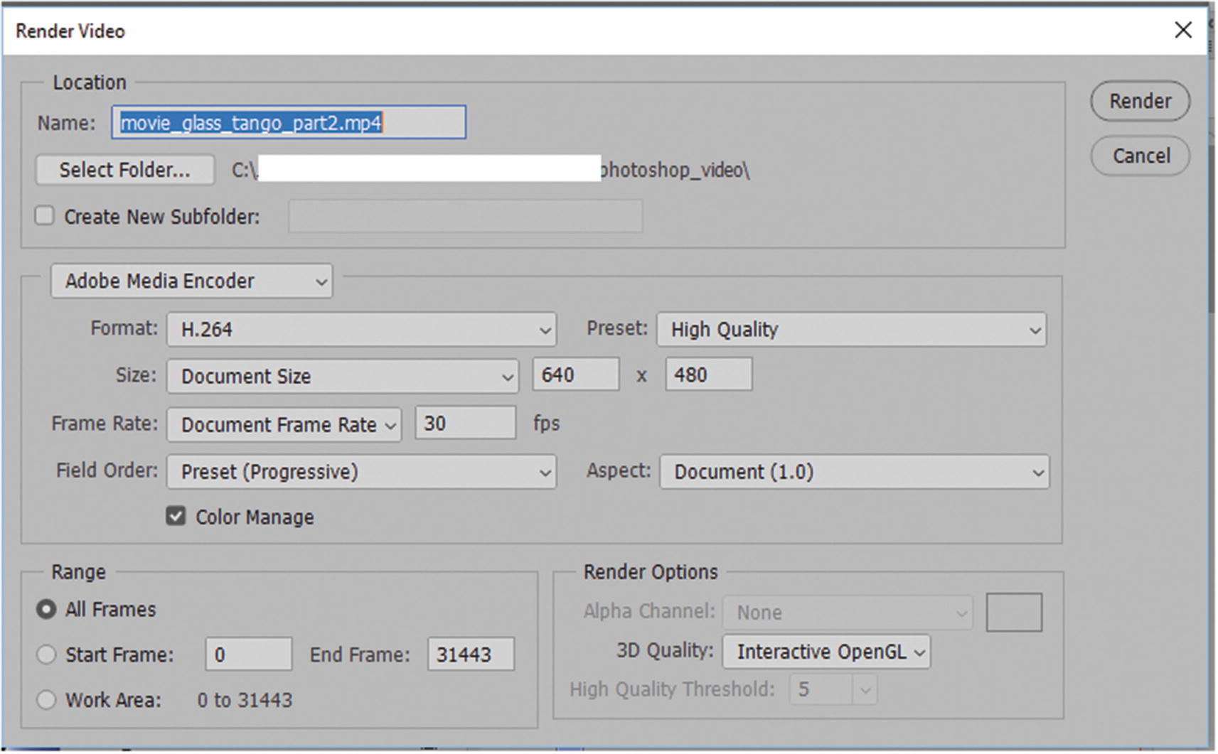Screen dimensions: 1218x754
Task: Click the alpha matte color swatch
Action: 1014,612
